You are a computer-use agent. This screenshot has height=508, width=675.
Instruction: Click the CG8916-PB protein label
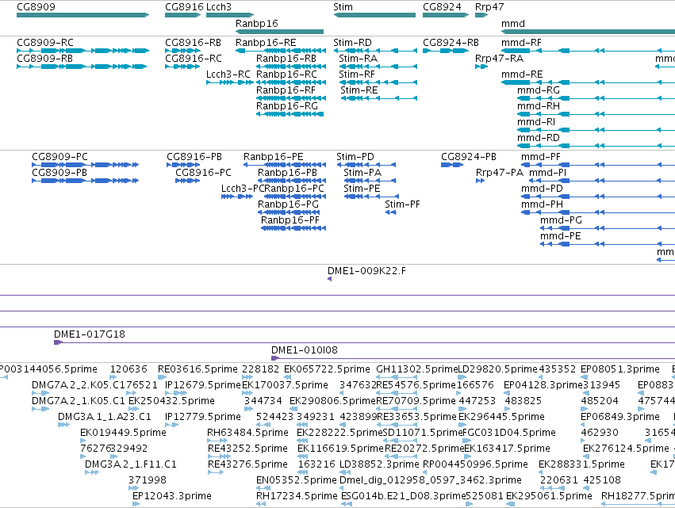(x=194, y=157)
